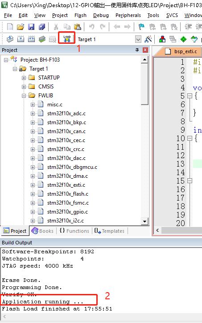
Task: Open the Edit menu
Action: tap(23, 15)
